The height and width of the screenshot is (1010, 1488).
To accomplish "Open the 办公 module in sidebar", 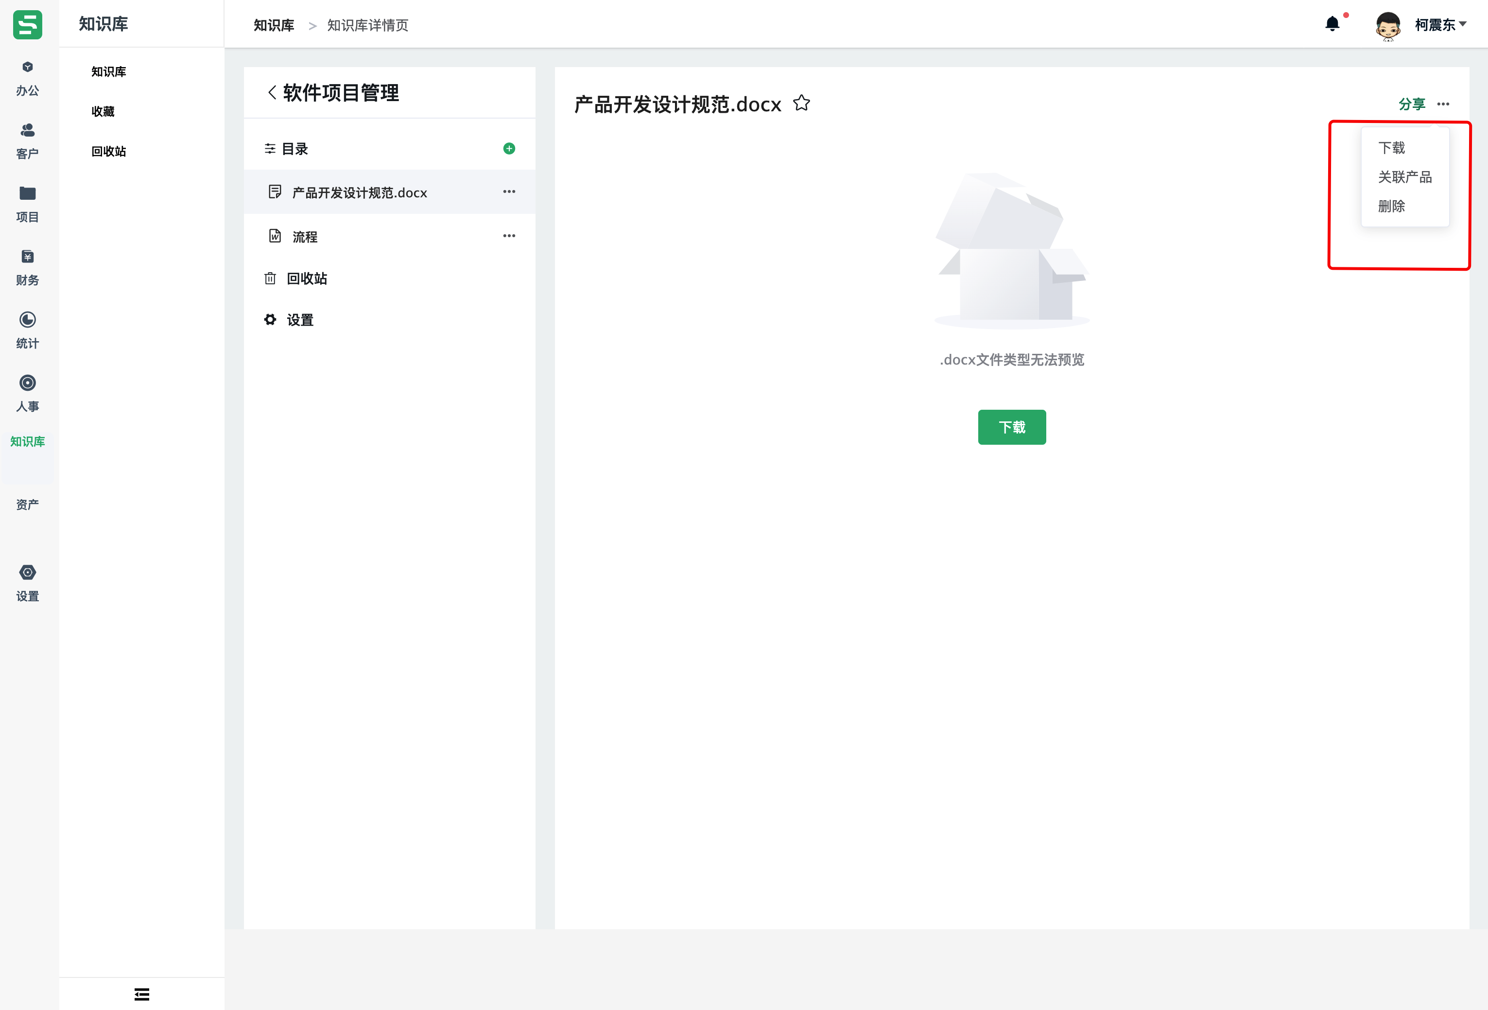I will [28, 78].
